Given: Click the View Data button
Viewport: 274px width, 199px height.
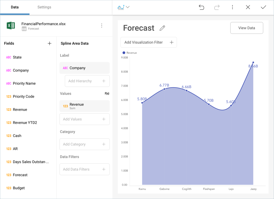Looking at the screenshot, I should [247, 28].
